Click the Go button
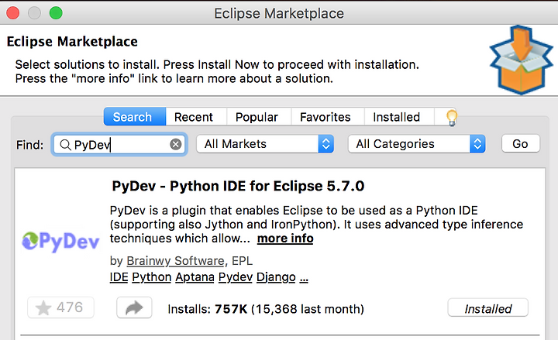Image resolution: width=558 pixels, height=340 pixels. [520, 144]
